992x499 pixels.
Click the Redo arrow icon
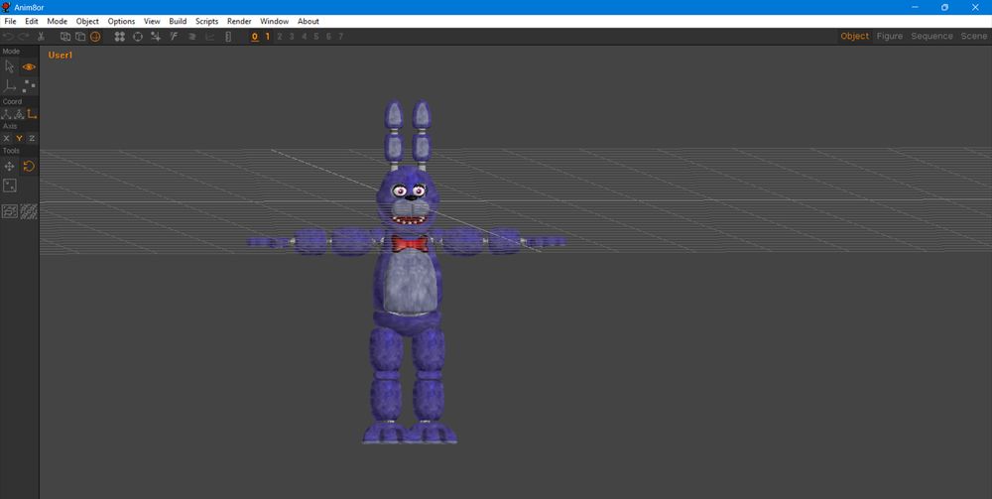click(24, 37)
